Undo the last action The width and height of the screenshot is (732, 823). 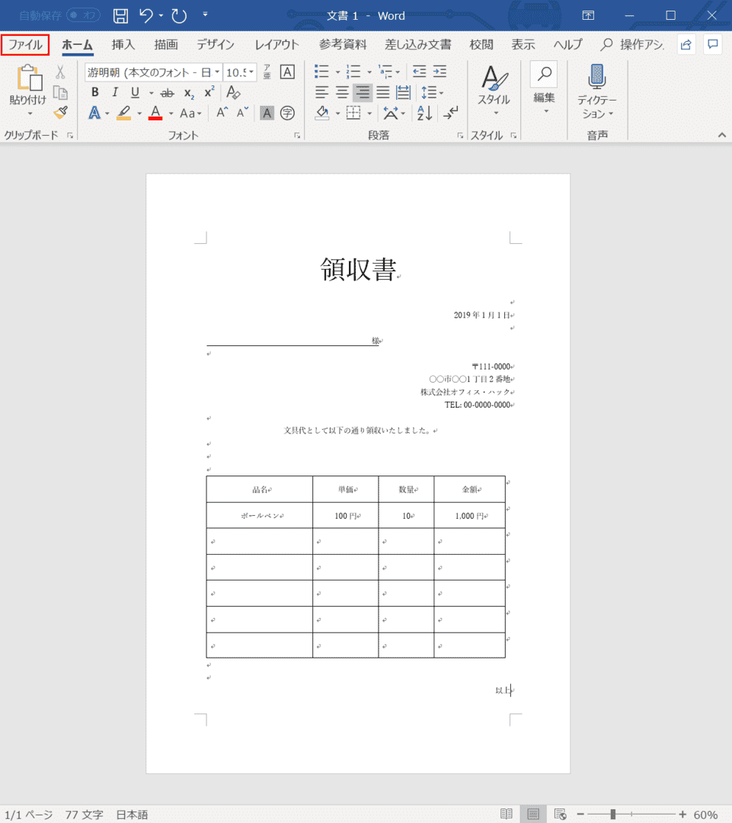146,16
